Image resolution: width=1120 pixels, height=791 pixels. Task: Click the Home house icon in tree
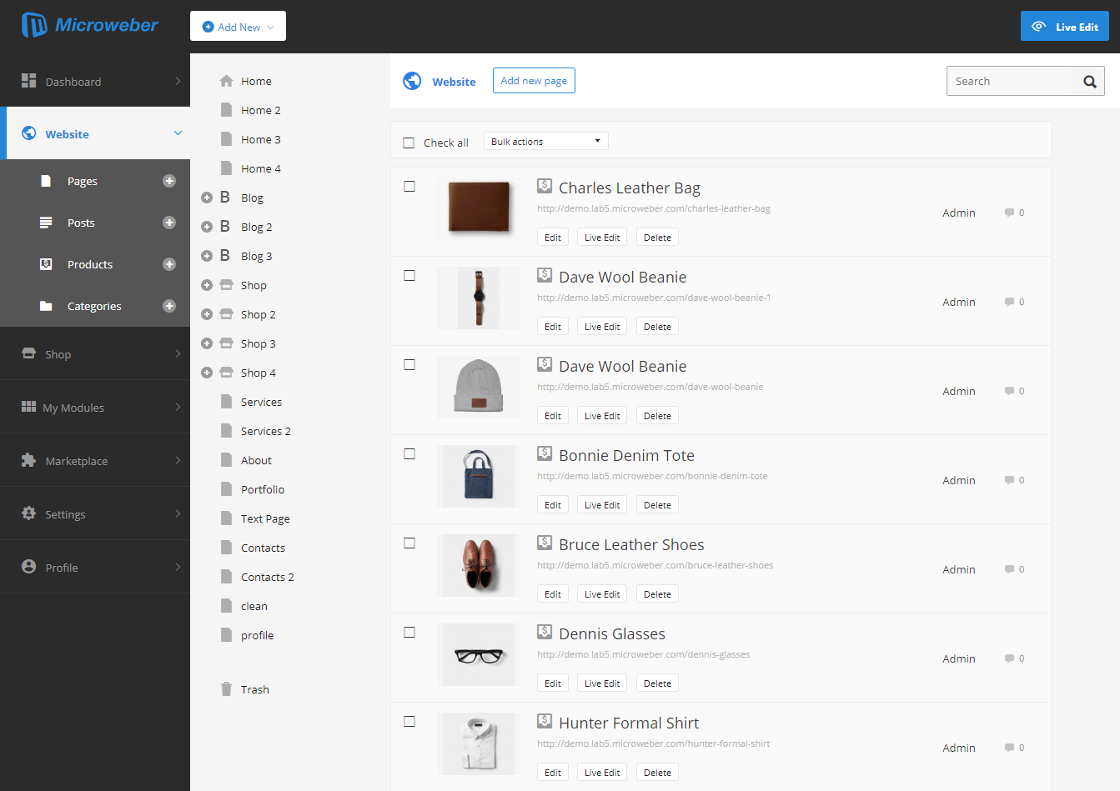click(x=226, y=81)
